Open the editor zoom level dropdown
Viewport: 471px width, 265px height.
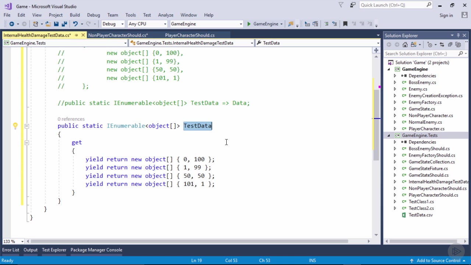22,241
